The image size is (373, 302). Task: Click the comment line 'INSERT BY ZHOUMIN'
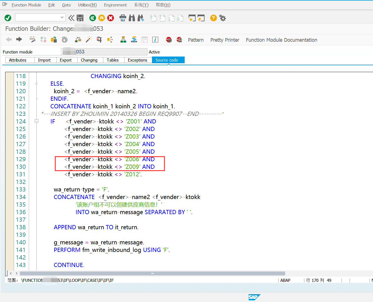pos(132,114)
